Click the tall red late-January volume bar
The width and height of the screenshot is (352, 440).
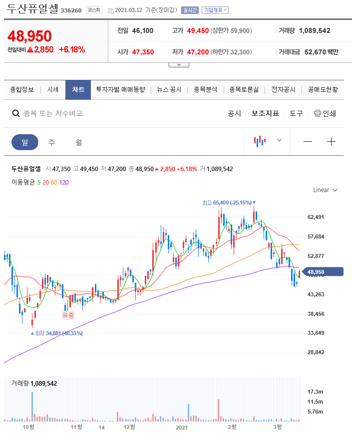point(218,410)
